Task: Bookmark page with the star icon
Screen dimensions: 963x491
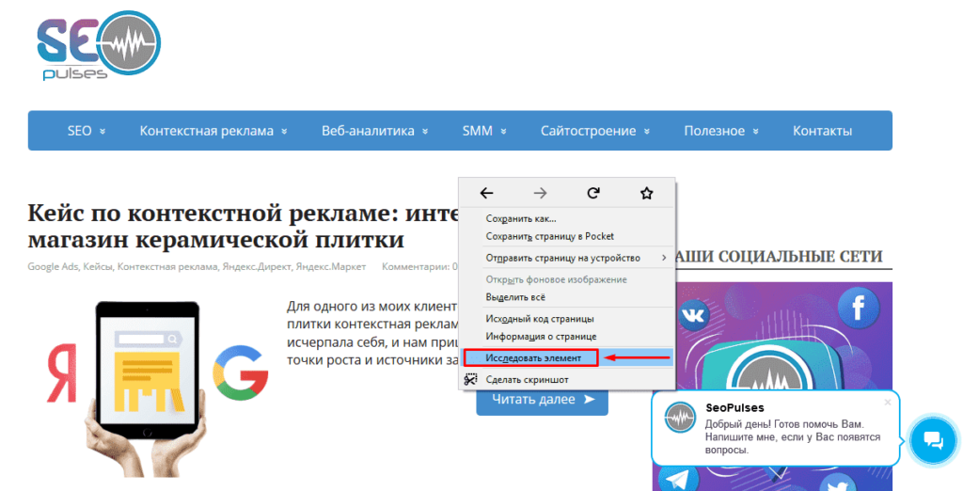Action: (x=647, y=194)
